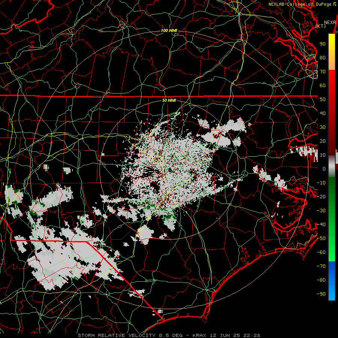The image size is (338, 338).
Task: Click the -60 value on the velocity scale
Action: coord(321,252)
